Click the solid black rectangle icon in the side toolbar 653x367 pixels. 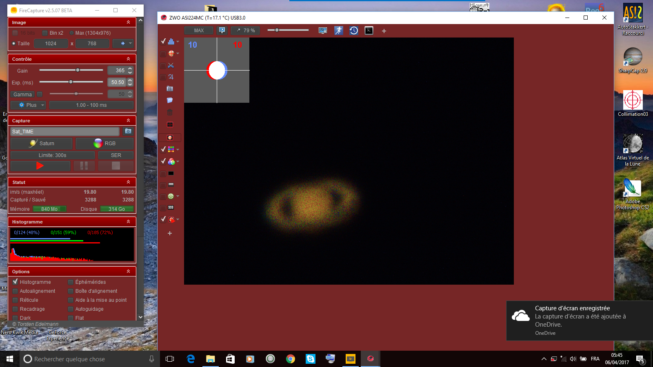tap(171, 173)
